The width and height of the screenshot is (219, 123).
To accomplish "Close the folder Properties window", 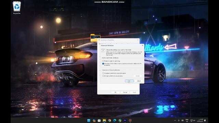I will pos(138,40).
